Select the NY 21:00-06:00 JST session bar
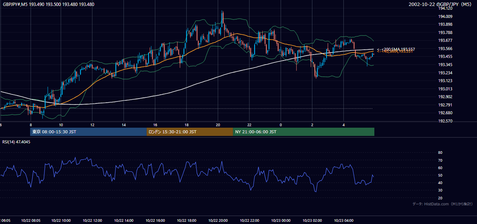Image resolution: width=477 pixels, height=224 pixels. [x=304, y=132]
